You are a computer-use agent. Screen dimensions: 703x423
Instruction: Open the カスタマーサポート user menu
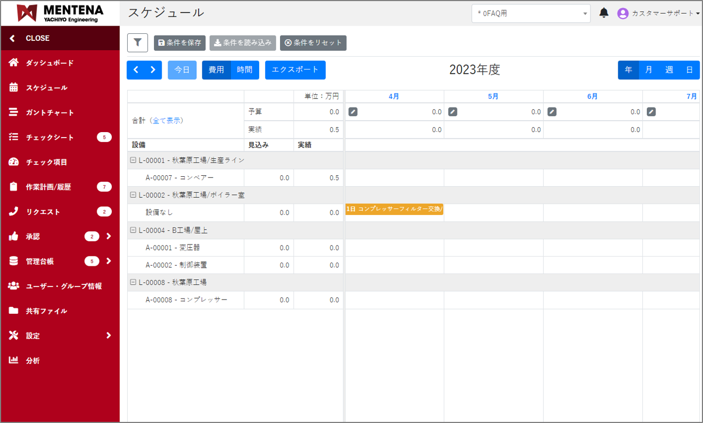pos(659,13)
